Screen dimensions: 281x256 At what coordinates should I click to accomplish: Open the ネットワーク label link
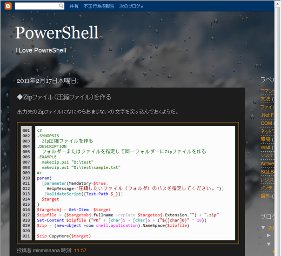coord(267,131)
